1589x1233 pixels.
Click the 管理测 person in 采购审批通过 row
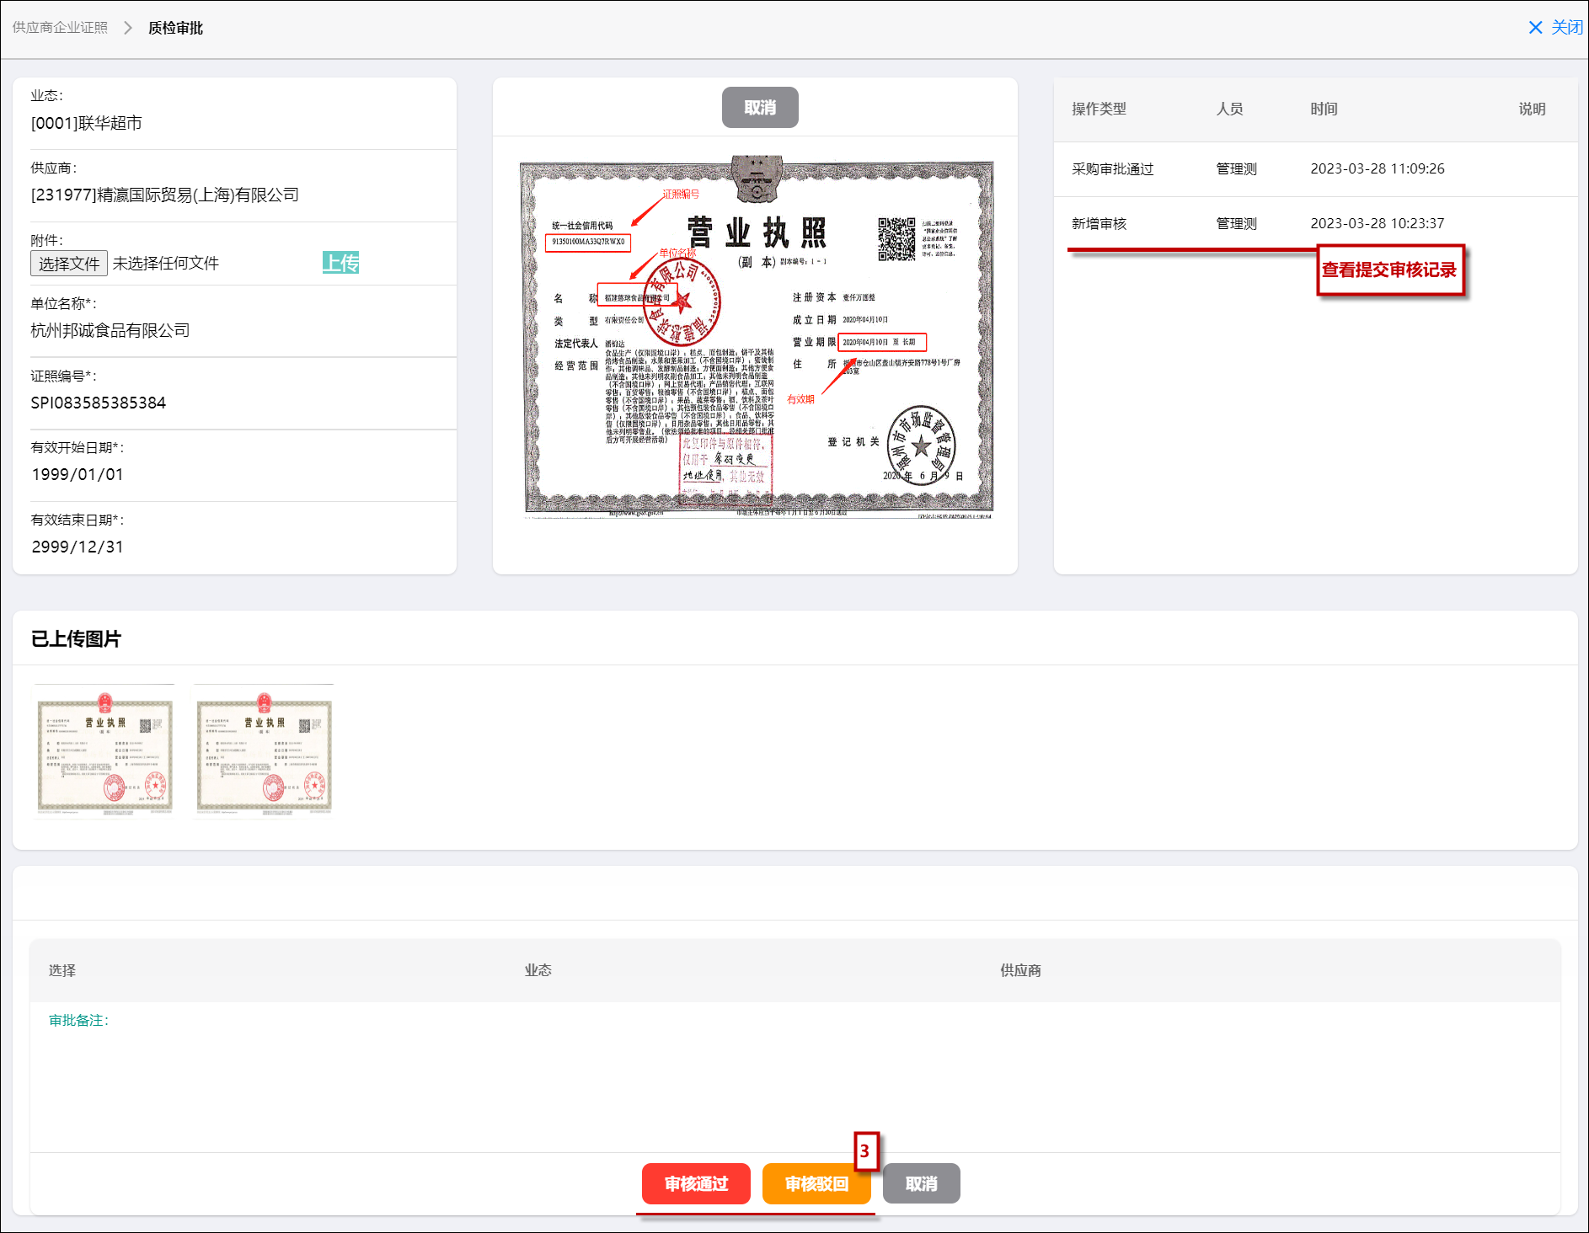coord(1236,168)
